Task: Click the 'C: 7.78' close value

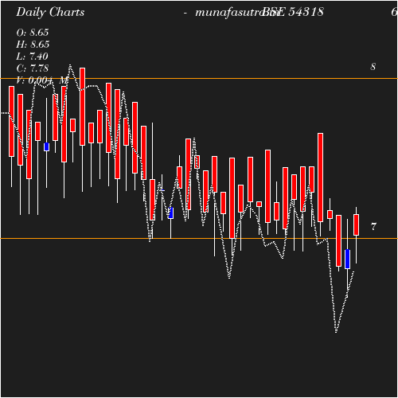Action: pyautogui.click(x=33, y=68)
